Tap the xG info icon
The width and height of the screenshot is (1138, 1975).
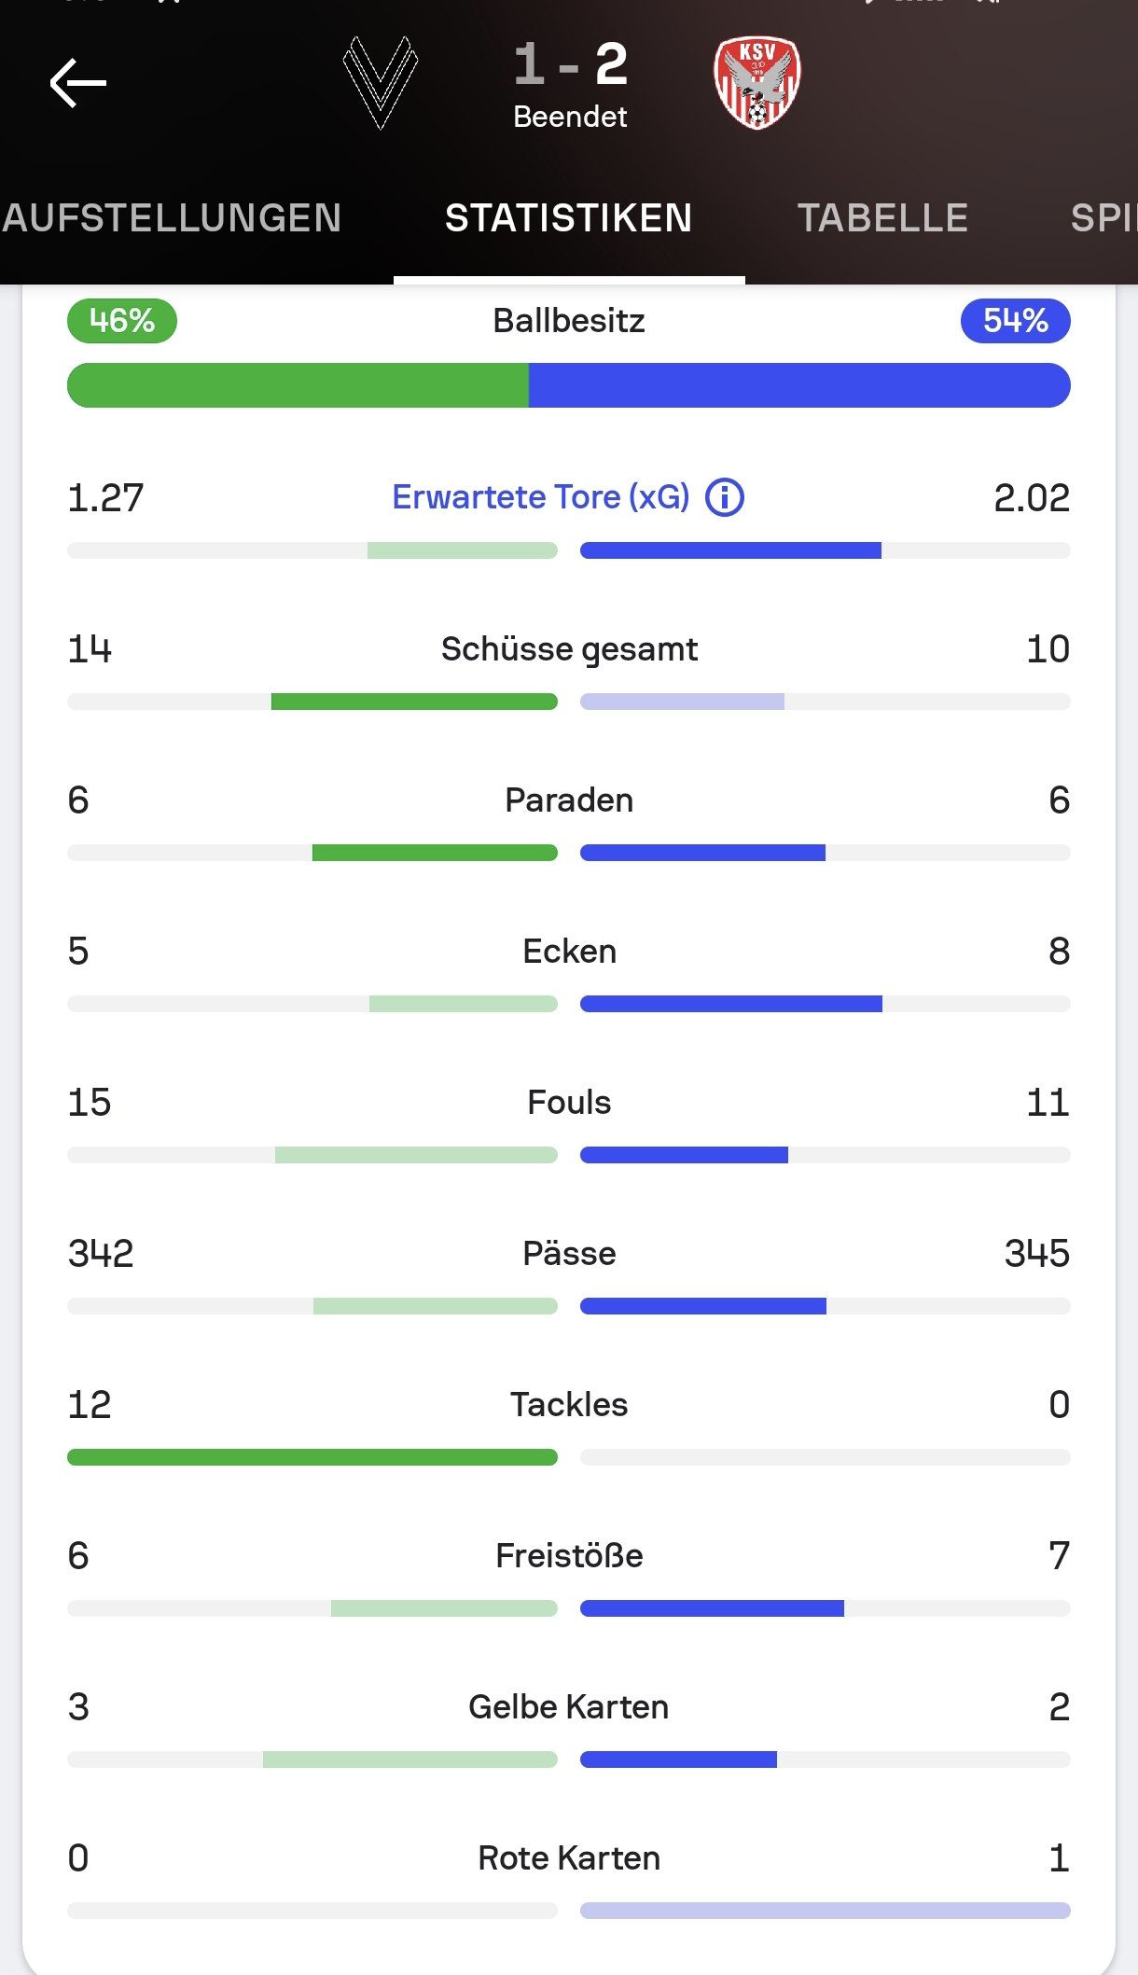pos(725,497)
